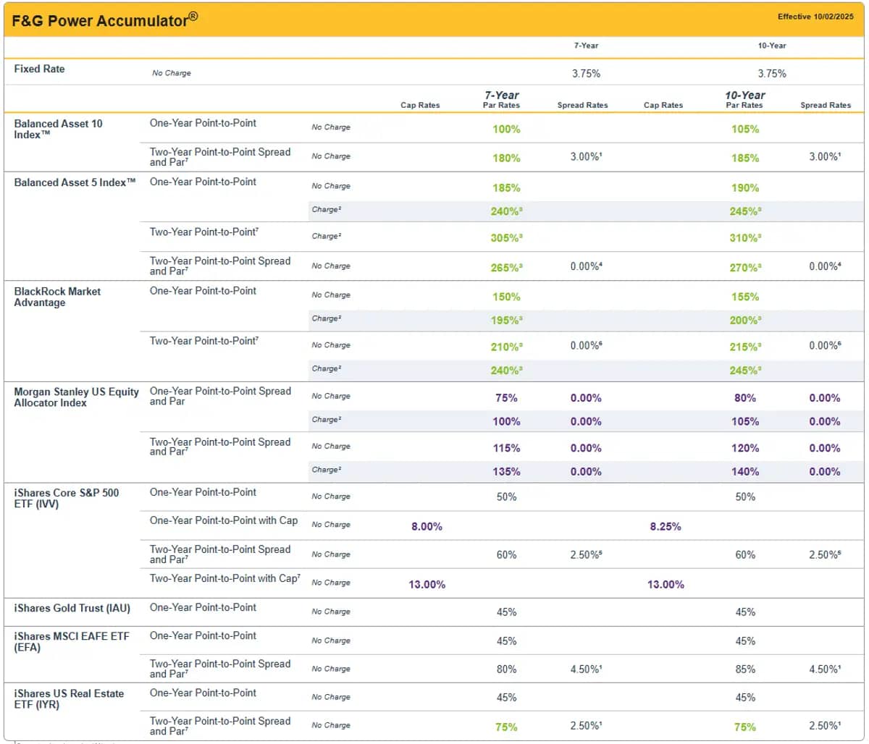
Task: Click the 7-Year Fixed Rate value 3.75%
Action: (x=586, y=73)
